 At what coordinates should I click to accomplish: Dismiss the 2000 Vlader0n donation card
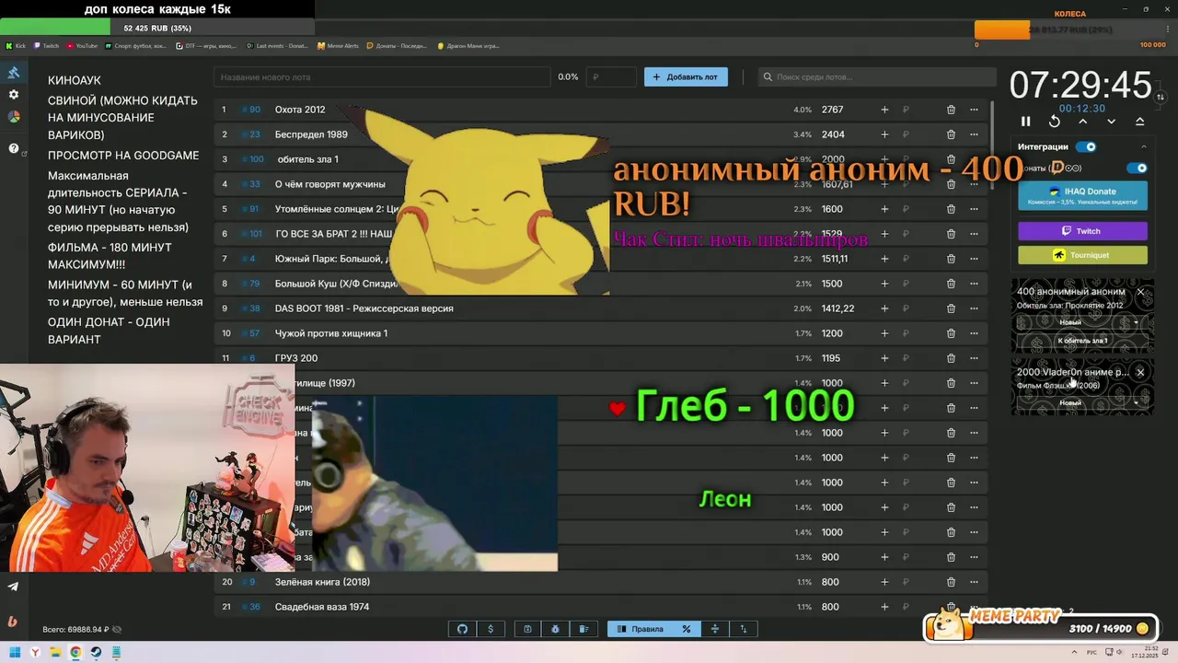click(x=1140, y=372)
